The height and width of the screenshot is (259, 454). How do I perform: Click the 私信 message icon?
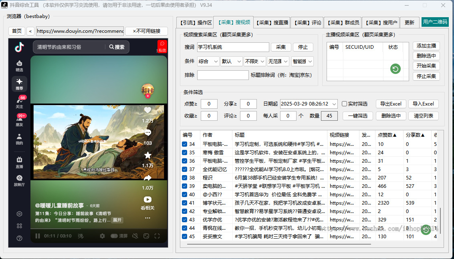tap(162, 46)
